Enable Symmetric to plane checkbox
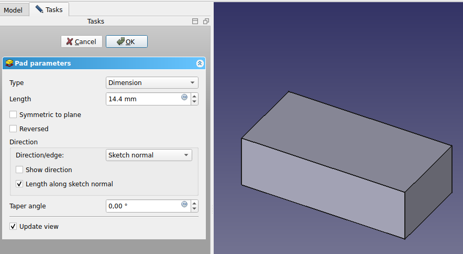 (13, 114)
